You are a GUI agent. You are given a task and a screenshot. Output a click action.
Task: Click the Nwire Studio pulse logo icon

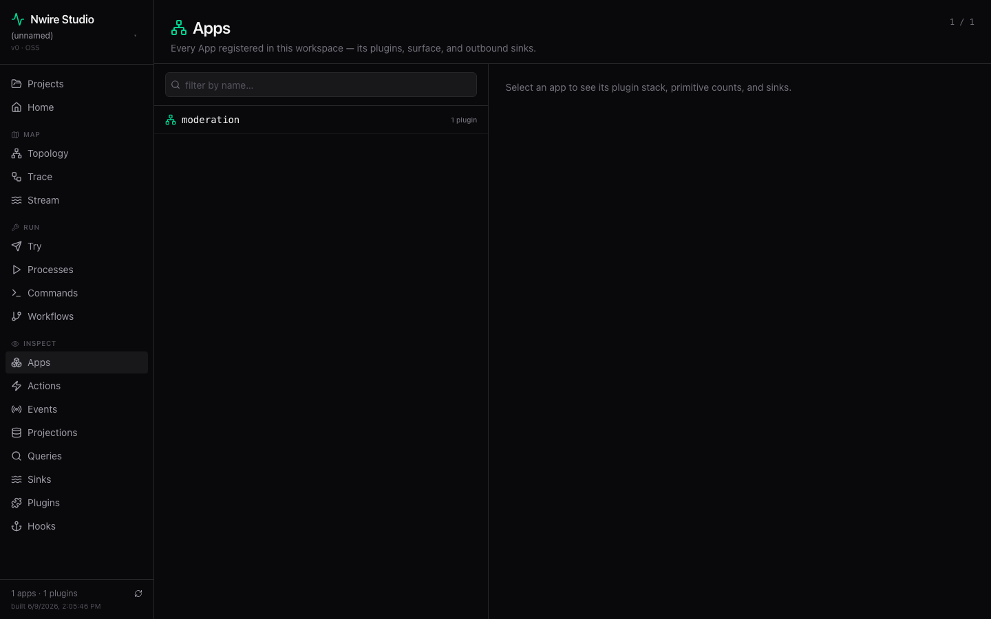click(x=18, y=19)
